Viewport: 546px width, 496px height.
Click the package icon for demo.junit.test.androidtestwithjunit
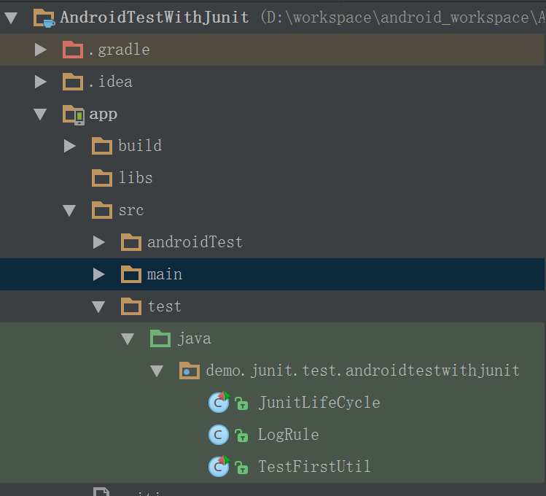pyautogui.click(x=190, y=371)
